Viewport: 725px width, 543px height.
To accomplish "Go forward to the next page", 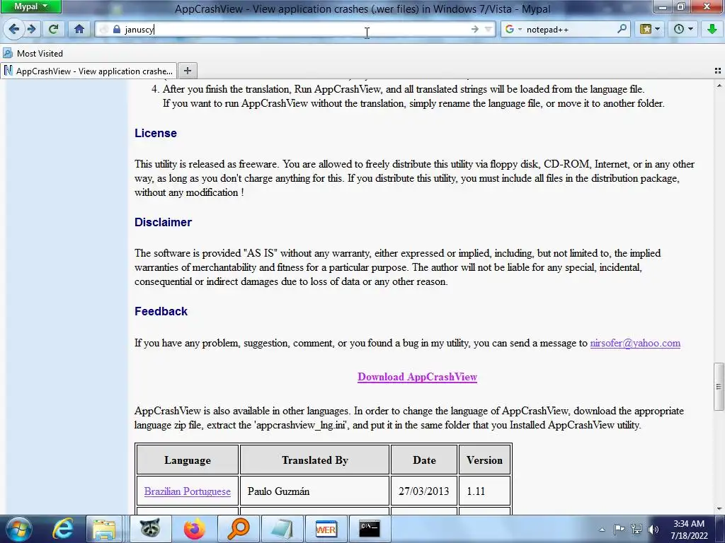I will [31, 30].
